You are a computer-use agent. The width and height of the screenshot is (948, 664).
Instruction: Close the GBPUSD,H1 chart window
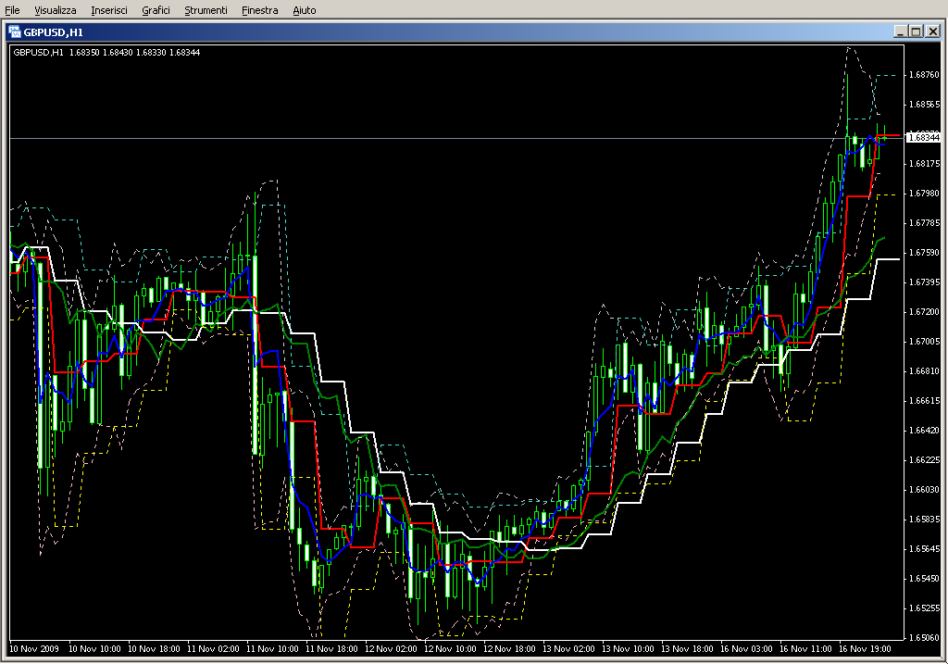coord(933,31)
